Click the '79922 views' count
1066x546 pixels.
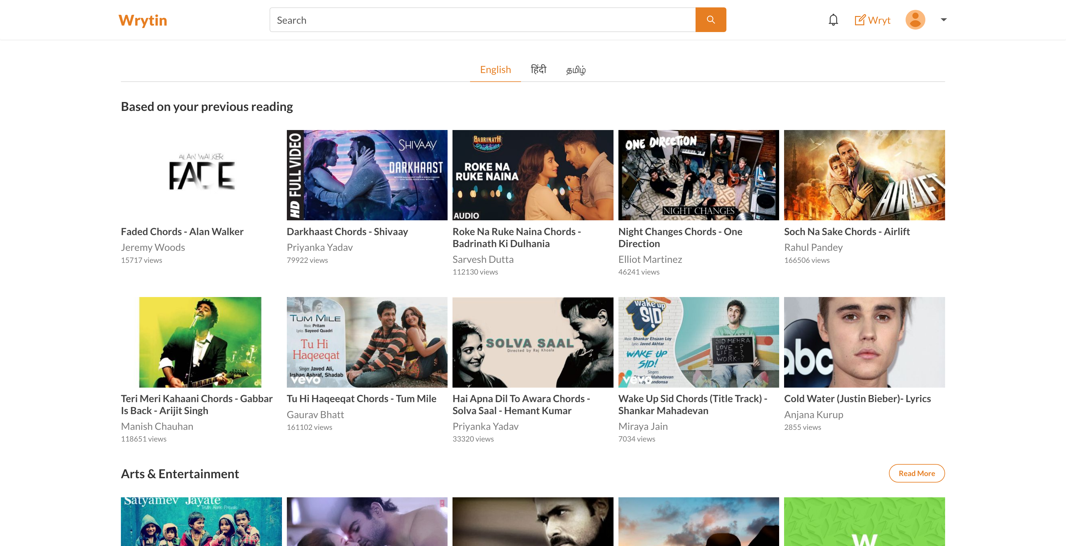(x=307, y=260)
